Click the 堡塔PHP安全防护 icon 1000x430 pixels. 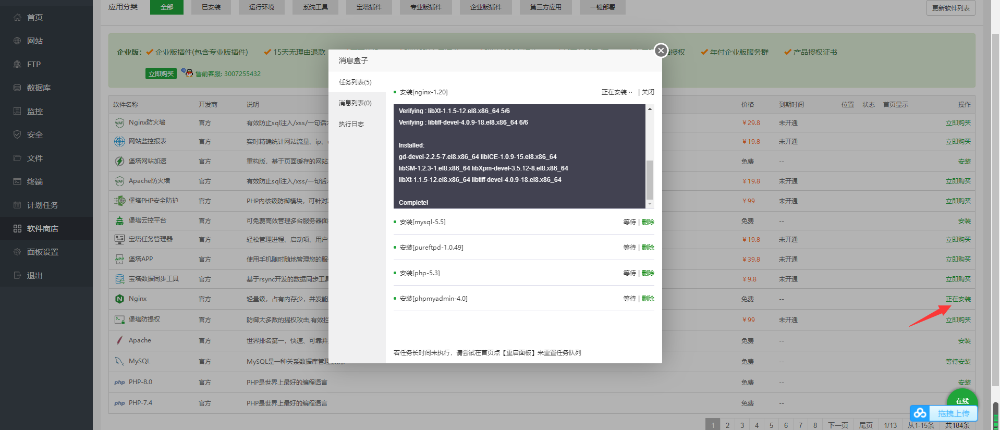(119, 201)
